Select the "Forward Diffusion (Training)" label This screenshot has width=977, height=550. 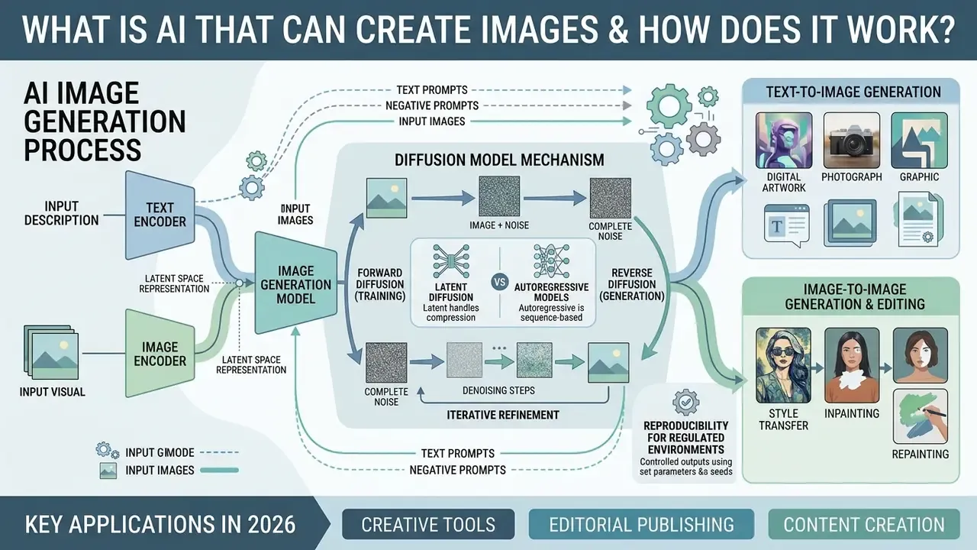pos(382,283)
